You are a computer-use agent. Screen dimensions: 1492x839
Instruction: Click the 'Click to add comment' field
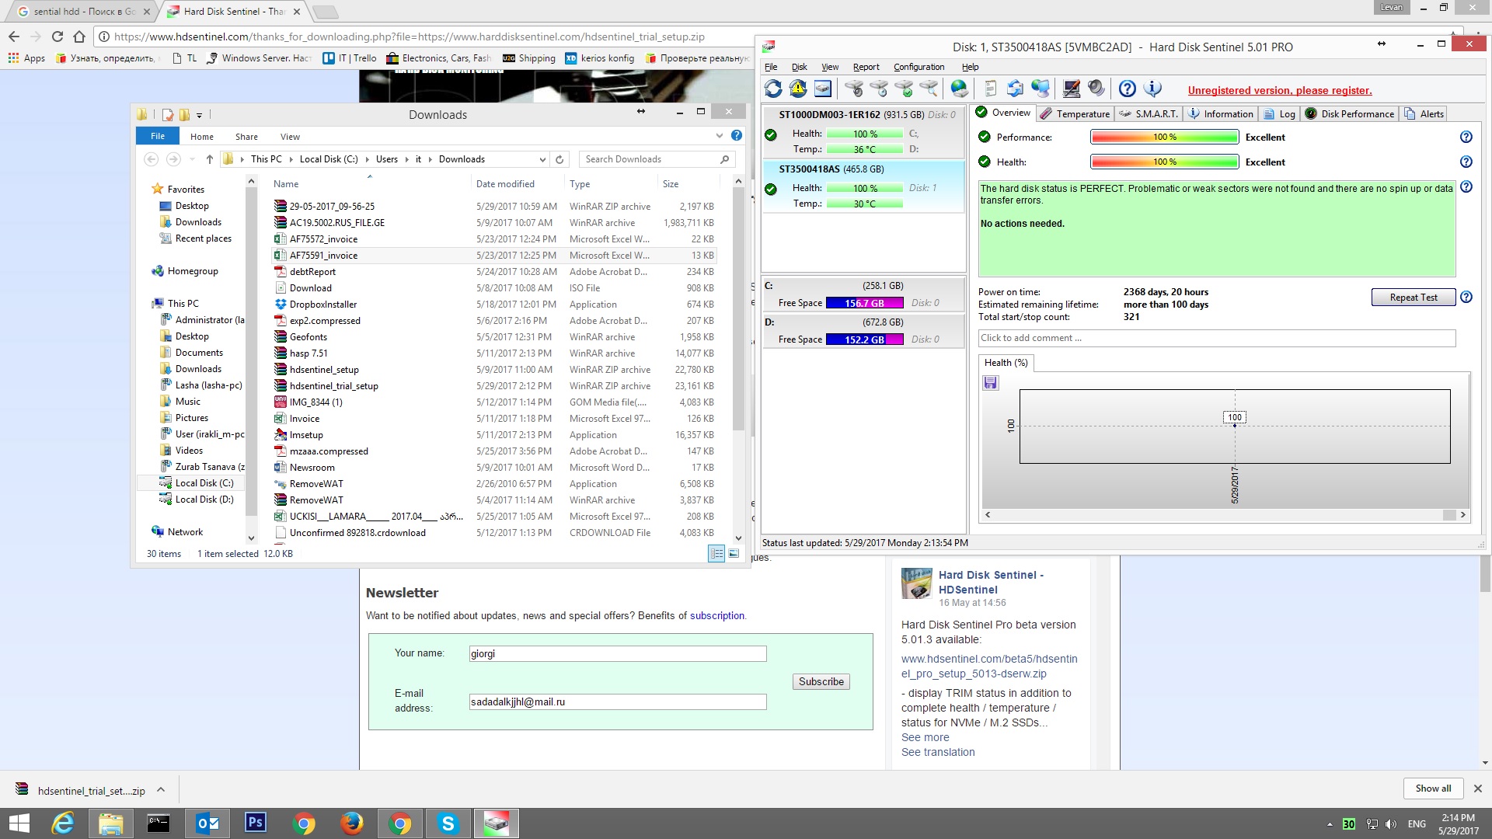(1216, 338)
